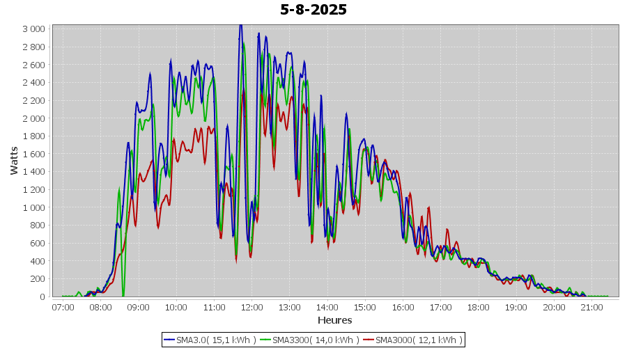Click the 2 600 watts axis value
The width and height of the screenshot is (627, 348).
(x=33, y=65)
